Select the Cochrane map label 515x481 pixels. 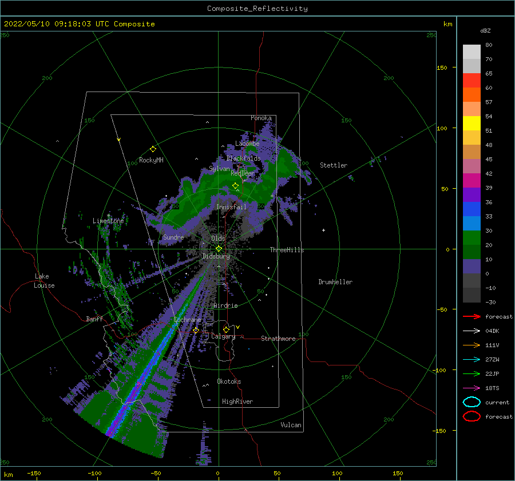click(187, 320)
